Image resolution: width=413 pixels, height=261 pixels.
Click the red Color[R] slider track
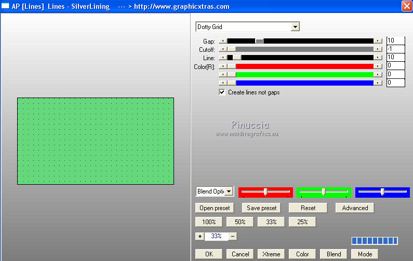coord(305,66)
